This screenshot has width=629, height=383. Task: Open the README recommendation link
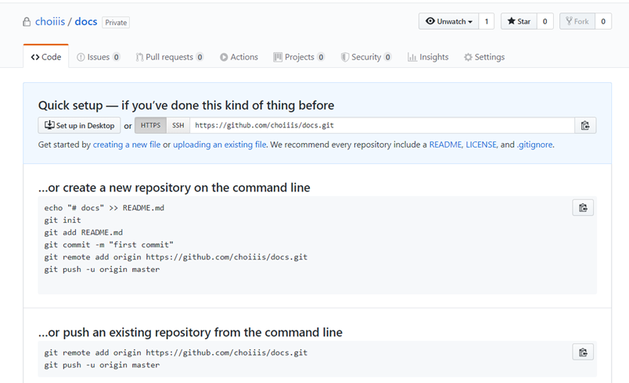445,145
